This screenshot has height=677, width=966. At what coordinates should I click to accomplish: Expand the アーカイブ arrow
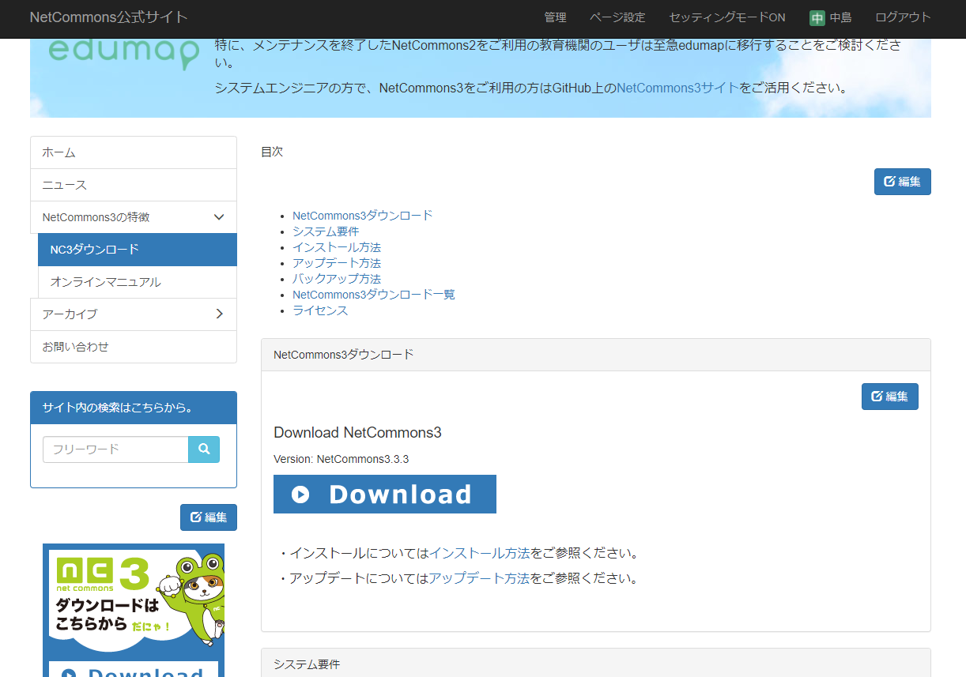220,314
